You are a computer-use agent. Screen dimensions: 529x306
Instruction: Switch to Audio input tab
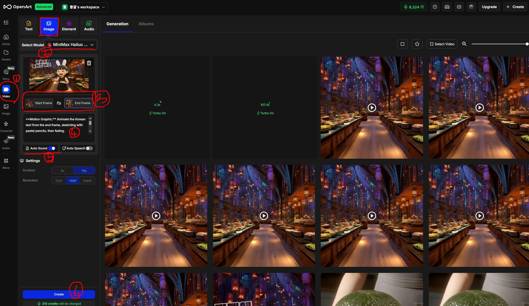click(x=89, y=26)
